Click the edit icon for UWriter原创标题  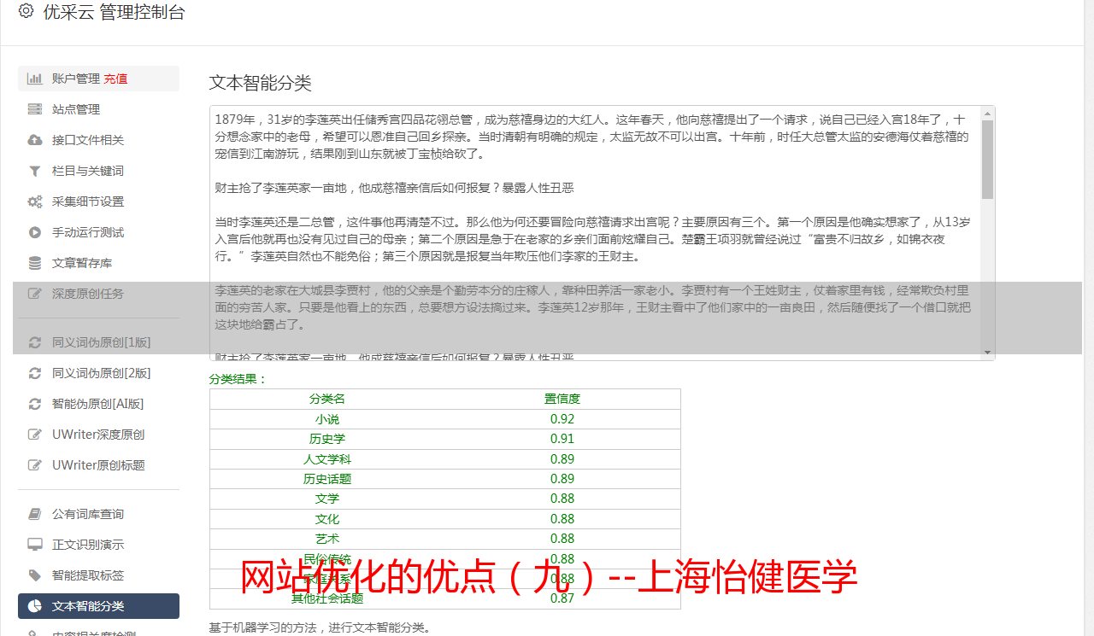click(35, 465)
